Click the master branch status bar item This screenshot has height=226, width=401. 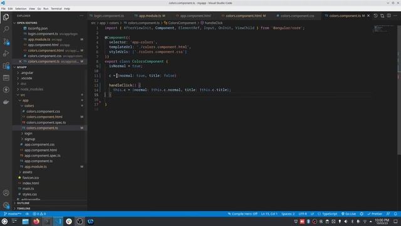coord(13,213)
